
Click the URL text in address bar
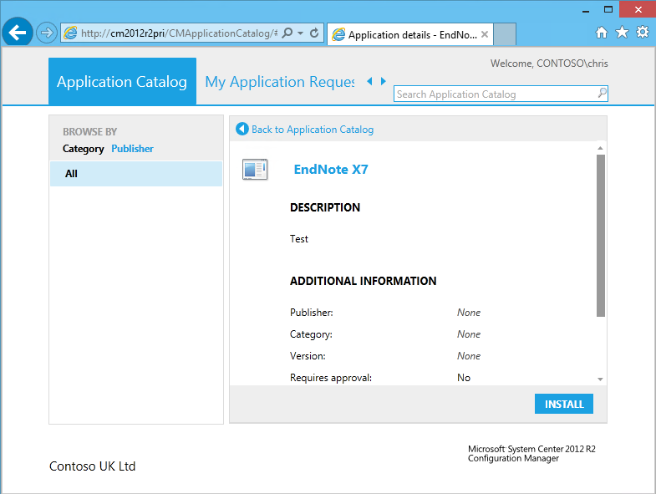coord(179,33)
